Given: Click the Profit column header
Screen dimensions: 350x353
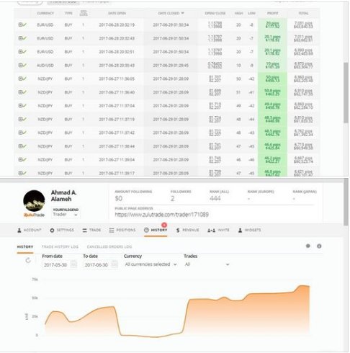Looking at the screenshot, I should pyautogui.click(x=272, y=13).
